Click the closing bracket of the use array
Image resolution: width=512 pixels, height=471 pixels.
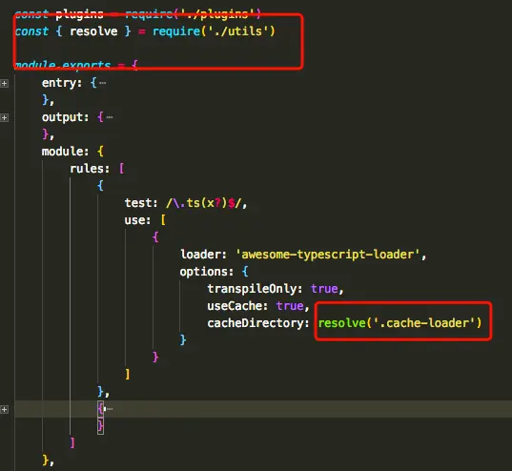[128, 375]
